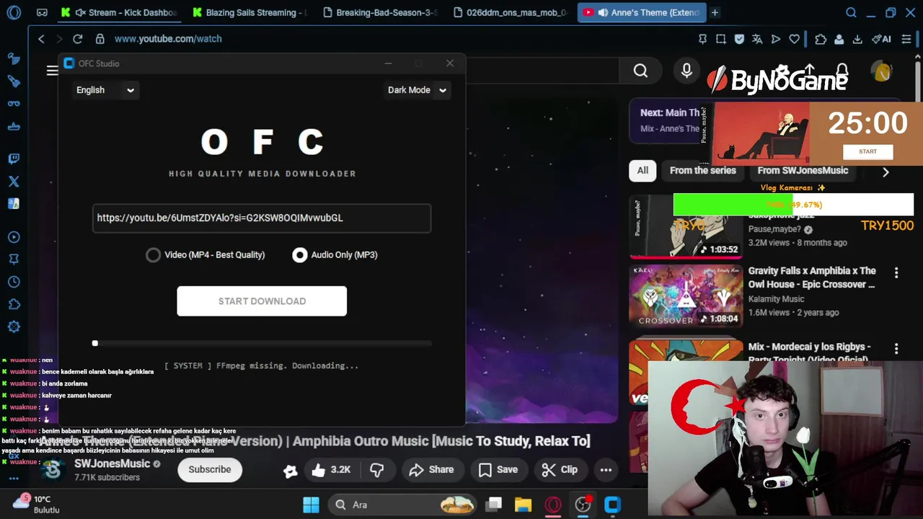Open Extensions puzzle icon in sidebar
Image resolution: width=923 pixels, height=519 pixels.
(14, 304)
